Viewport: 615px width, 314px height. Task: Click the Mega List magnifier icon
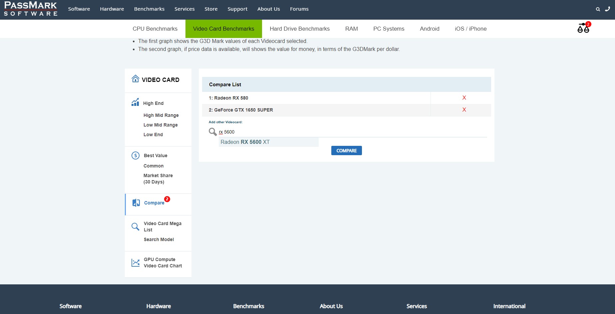135,227
